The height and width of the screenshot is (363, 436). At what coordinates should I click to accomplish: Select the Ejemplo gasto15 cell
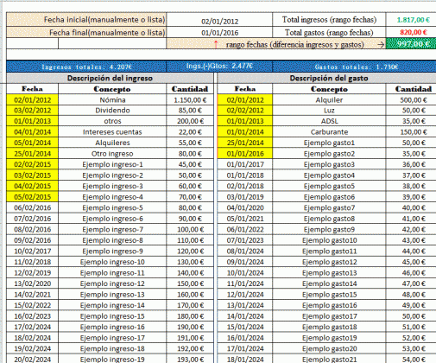pos(329,295)
